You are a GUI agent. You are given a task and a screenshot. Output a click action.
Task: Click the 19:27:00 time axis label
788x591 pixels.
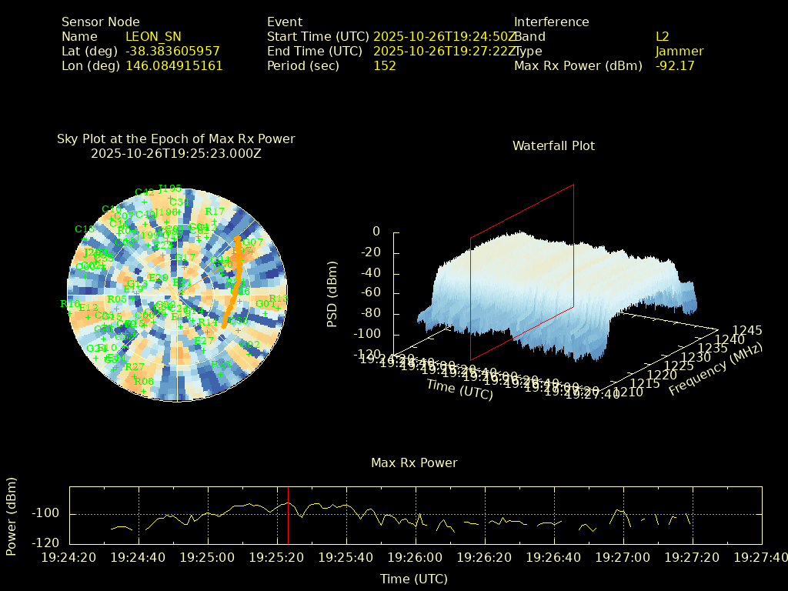coord(623,556)
